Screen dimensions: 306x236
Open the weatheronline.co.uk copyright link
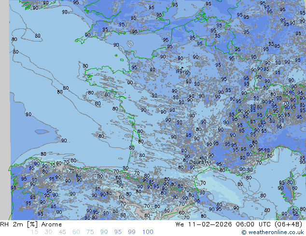tap(274, 233)
